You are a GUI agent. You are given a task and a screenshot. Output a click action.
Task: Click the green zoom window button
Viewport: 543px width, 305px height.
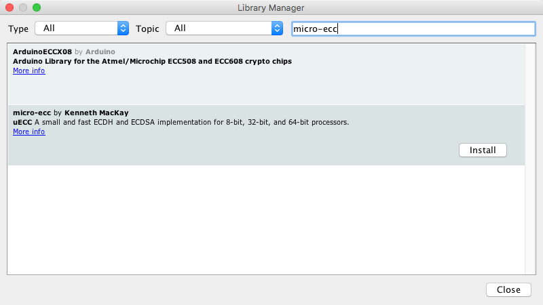tap(37, 7)
